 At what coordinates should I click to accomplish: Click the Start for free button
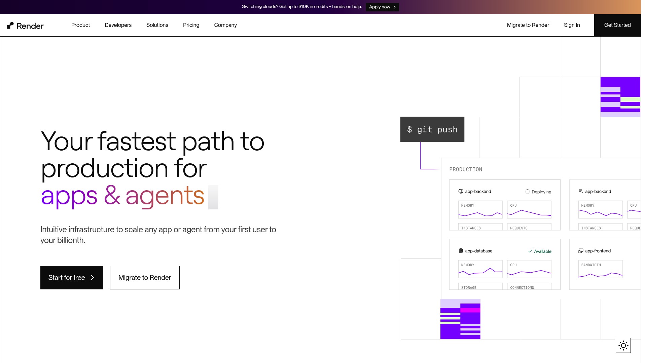pyautogui.click(x=72, y=278)
